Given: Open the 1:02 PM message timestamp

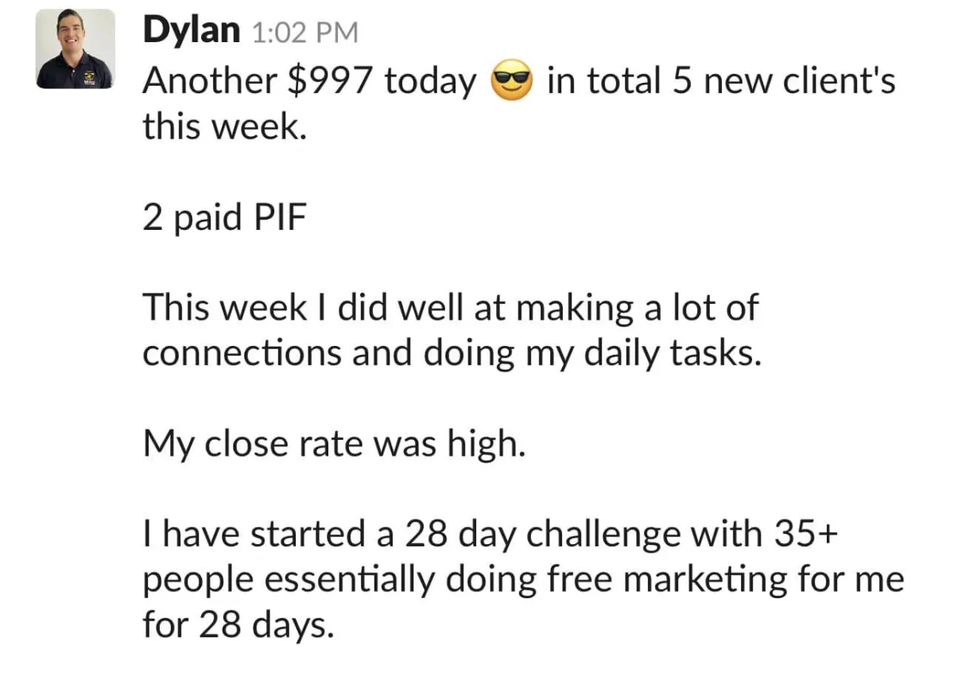Looking at the screenshot, I should point(304,33).
